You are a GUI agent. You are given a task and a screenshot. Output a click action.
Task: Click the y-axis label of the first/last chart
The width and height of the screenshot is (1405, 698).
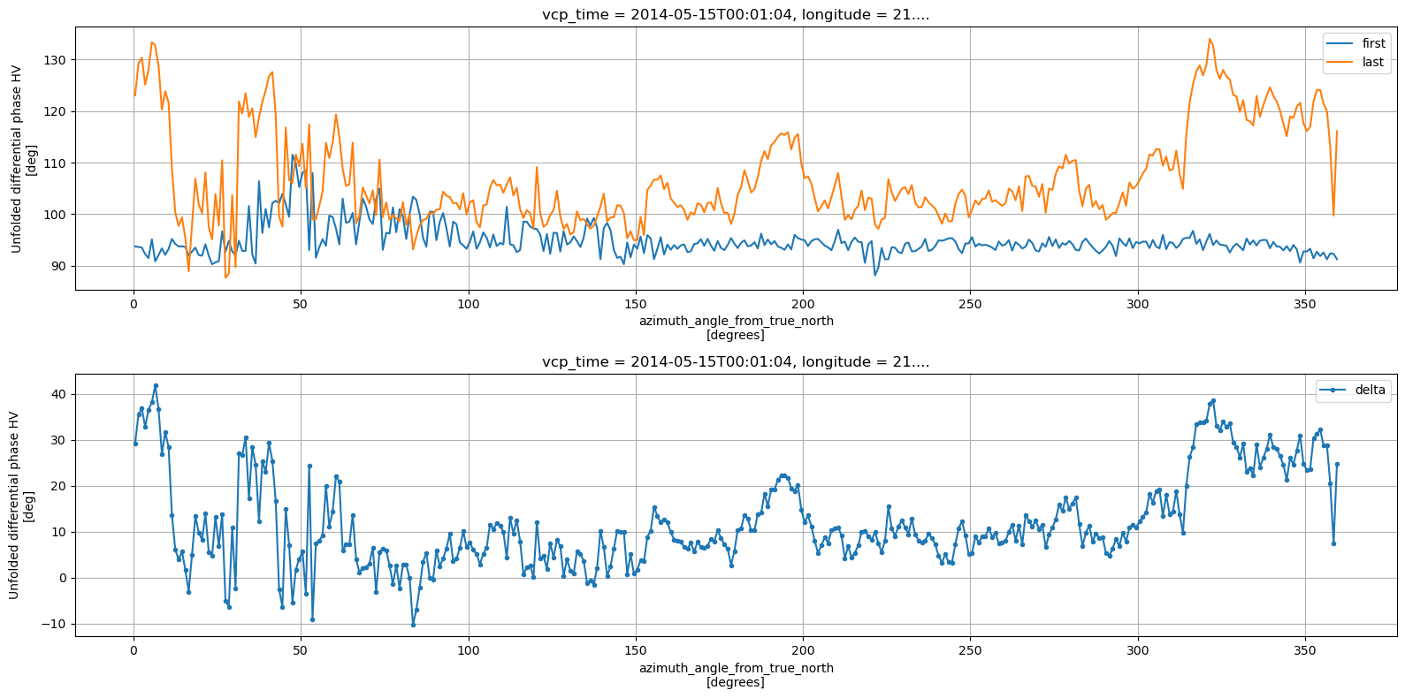pos(23,158)
